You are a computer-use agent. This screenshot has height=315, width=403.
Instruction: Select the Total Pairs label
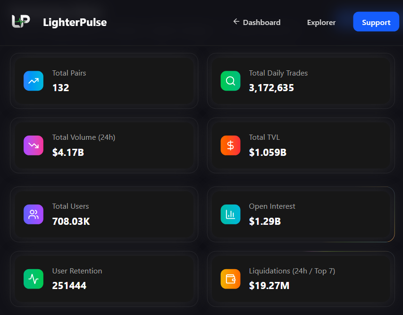[69, 73]
